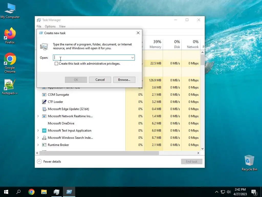The image size is (262, 197).
Task: Expand Microsoft Windows Search Inde... row
Action: click(38, 138)
